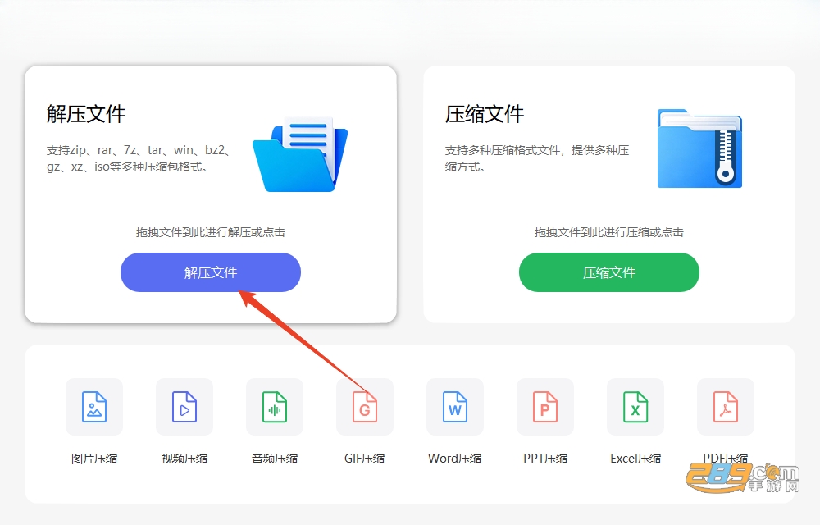Viewport: 820px width, 525px height.
Task: Click the blue 解压文件 button
Action: tap(210, 272)
